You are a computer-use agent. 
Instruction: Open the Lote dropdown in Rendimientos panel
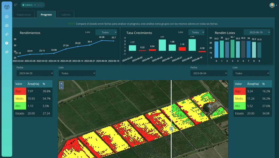[106, 32]
